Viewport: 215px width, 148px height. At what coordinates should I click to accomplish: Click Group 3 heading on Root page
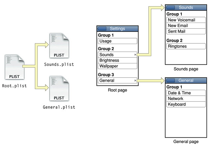[106, 75]
